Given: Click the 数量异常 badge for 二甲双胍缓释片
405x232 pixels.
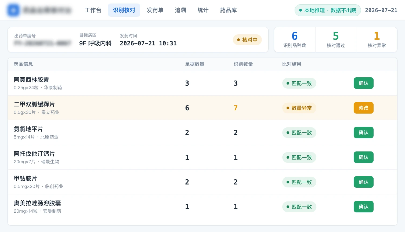Looking at the screenshot, I should pyautogui.click(x=299, y=108).
